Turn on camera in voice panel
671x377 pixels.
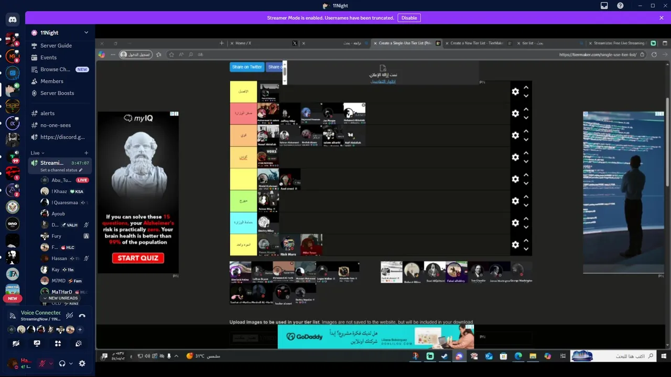[x=16, y=343]
